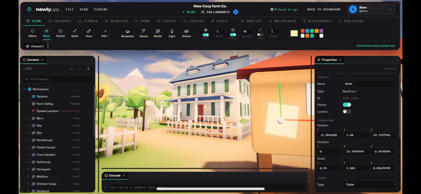Image resolution: width=421 pixels, height=194 pixels.
Task: Close the Console tab
Action: click(124, 175)
